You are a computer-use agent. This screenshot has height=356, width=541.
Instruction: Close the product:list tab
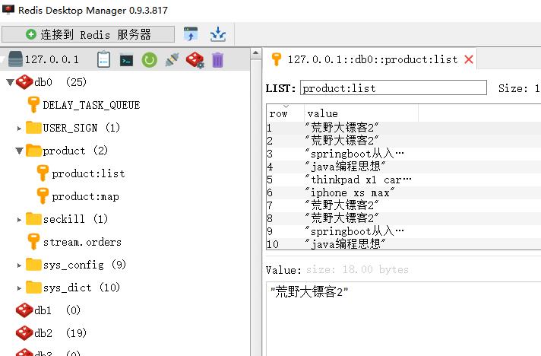point(469,60)
